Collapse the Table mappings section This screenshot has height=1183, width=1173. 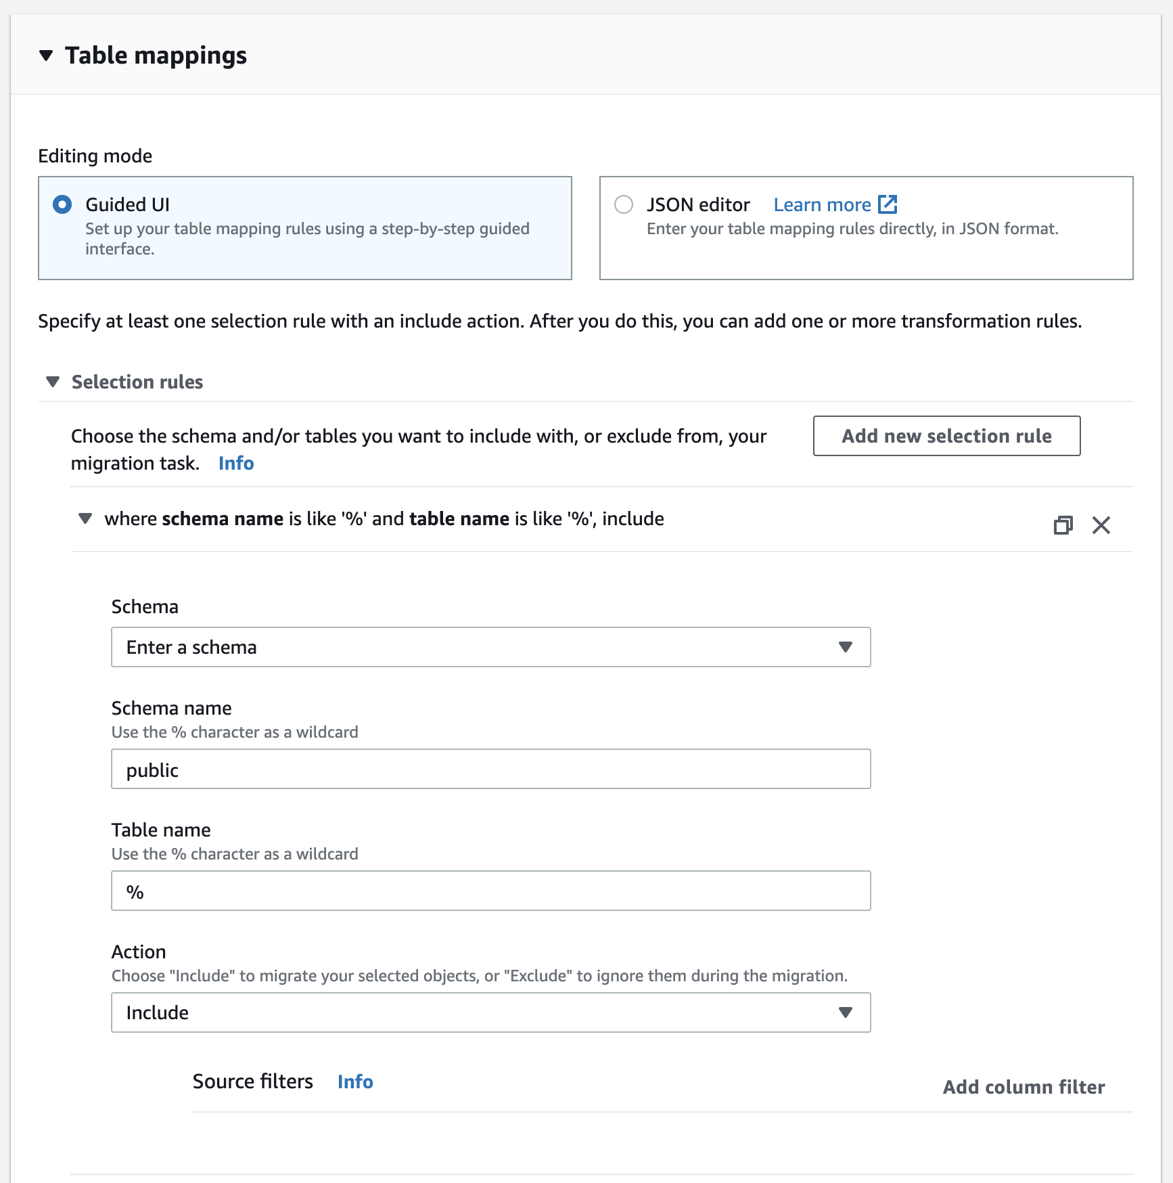coord(46,55)
